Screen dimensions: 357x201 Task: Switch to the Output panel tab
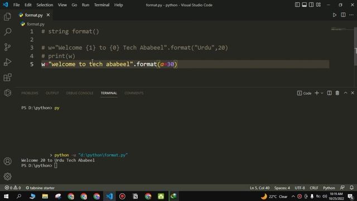(52, 93)
